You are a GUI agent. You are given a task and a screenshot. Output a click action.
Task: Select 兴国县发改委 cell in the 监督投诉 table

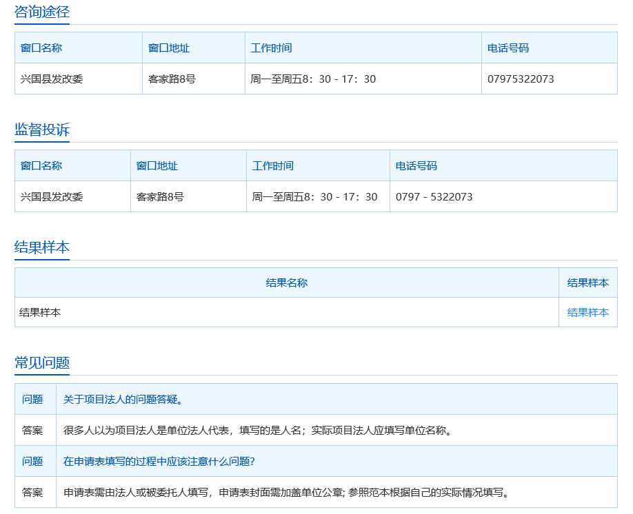click(52, 197)
